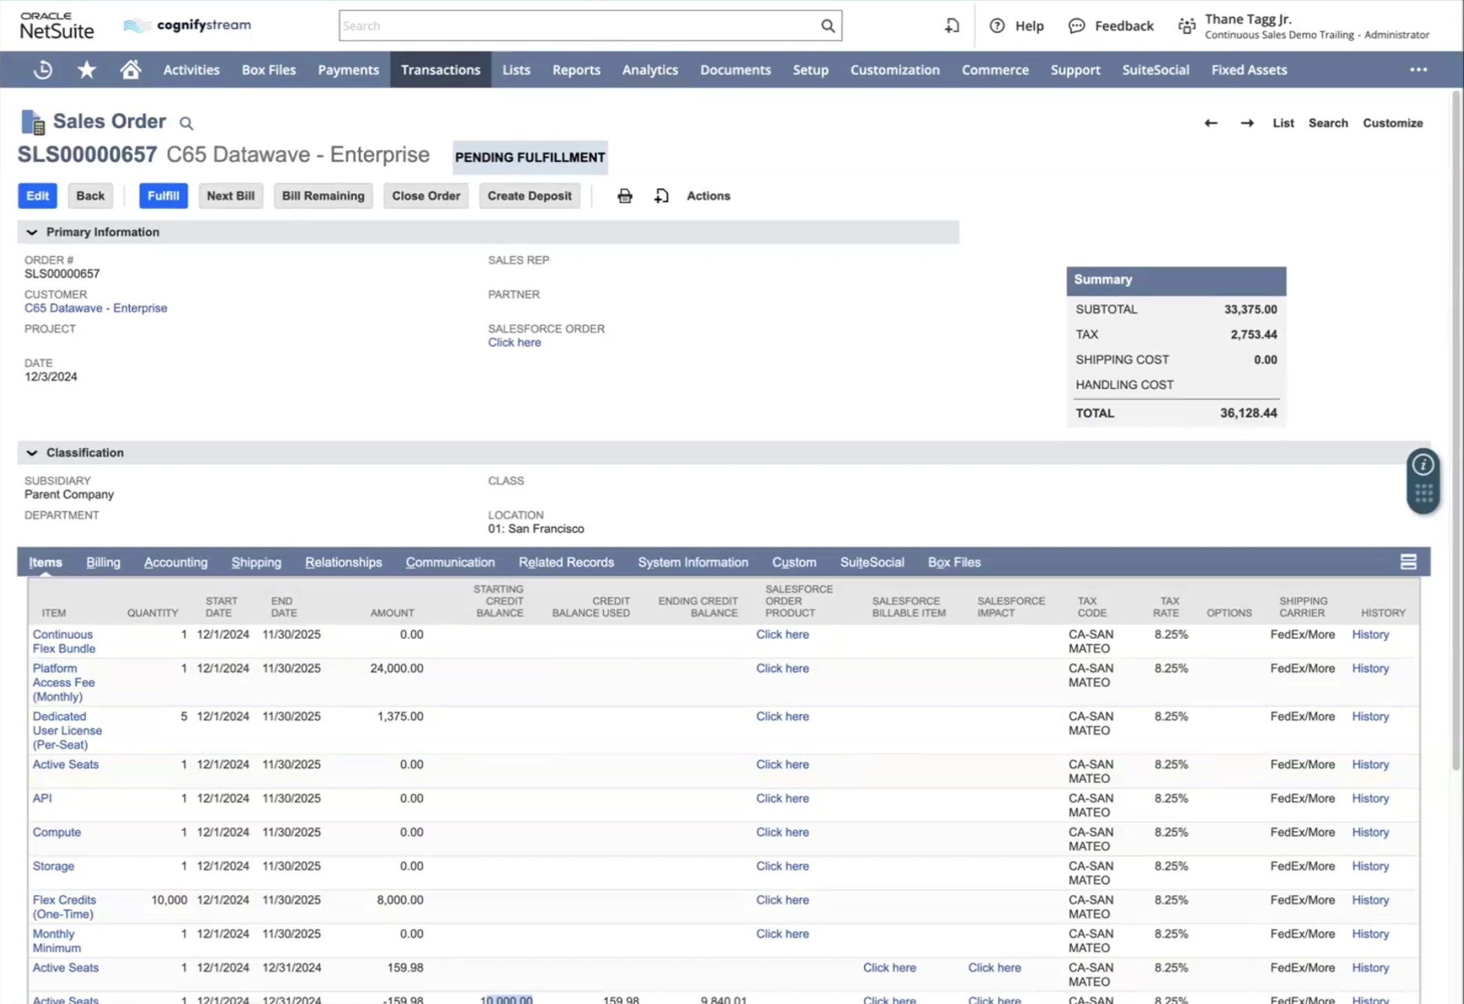Switch to the Billing subtab

pos(103,563)
